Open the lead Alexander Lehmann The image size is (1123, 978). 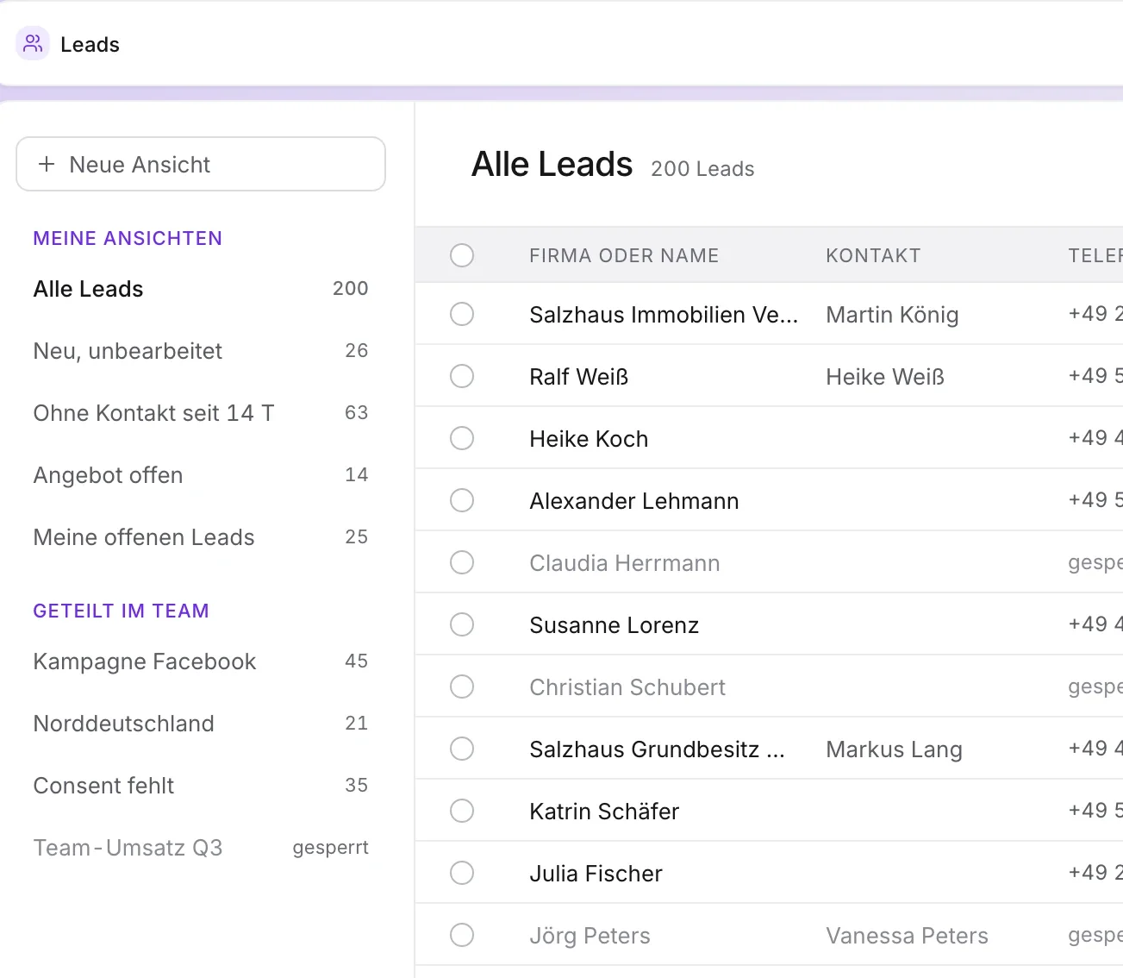coord(634,501)
